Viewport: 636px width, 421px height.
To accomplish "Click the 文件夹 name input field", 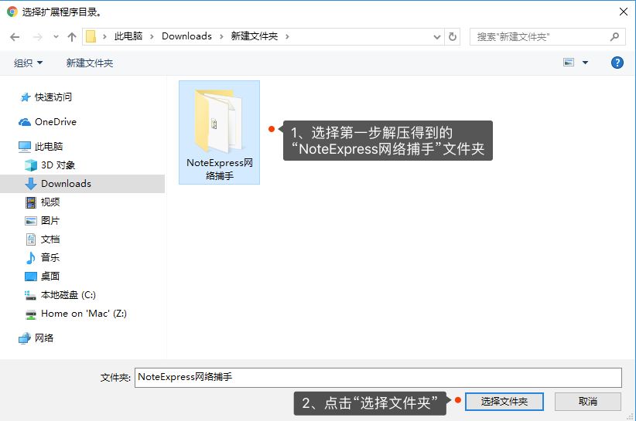I will point(378,377).
